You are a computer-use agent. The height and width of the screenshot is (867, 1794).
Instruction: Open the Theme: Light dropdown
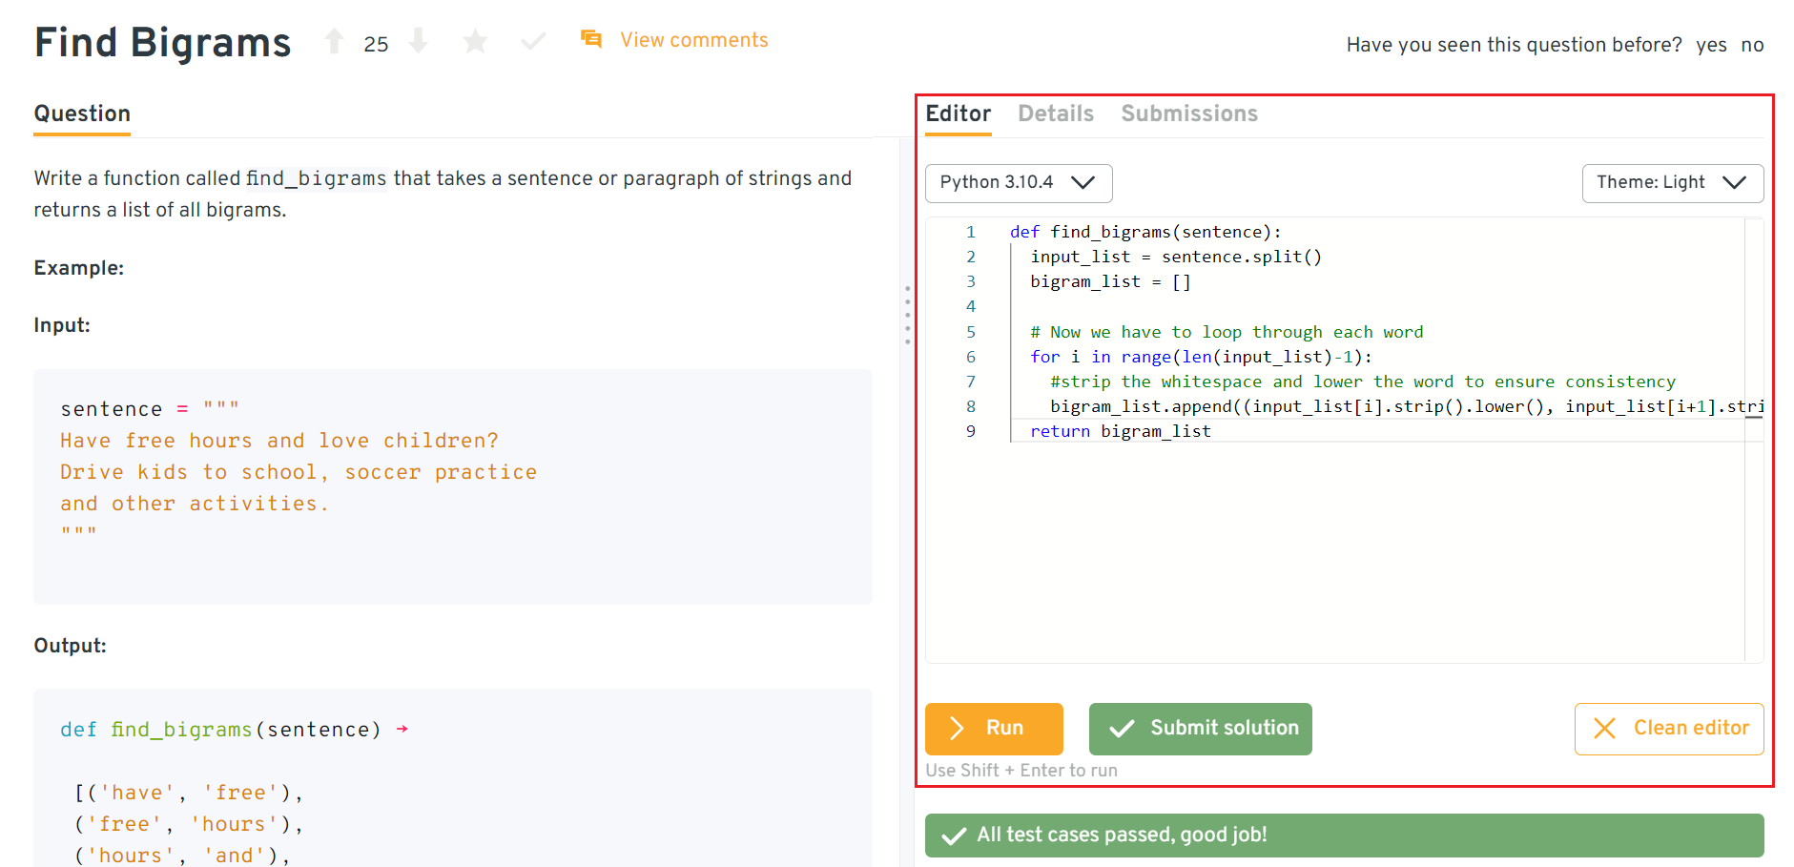tap(1672, 182)
